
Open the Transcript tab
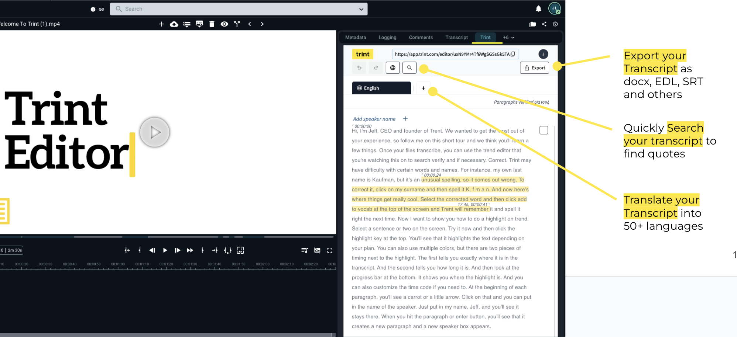[x=456, y=37]
